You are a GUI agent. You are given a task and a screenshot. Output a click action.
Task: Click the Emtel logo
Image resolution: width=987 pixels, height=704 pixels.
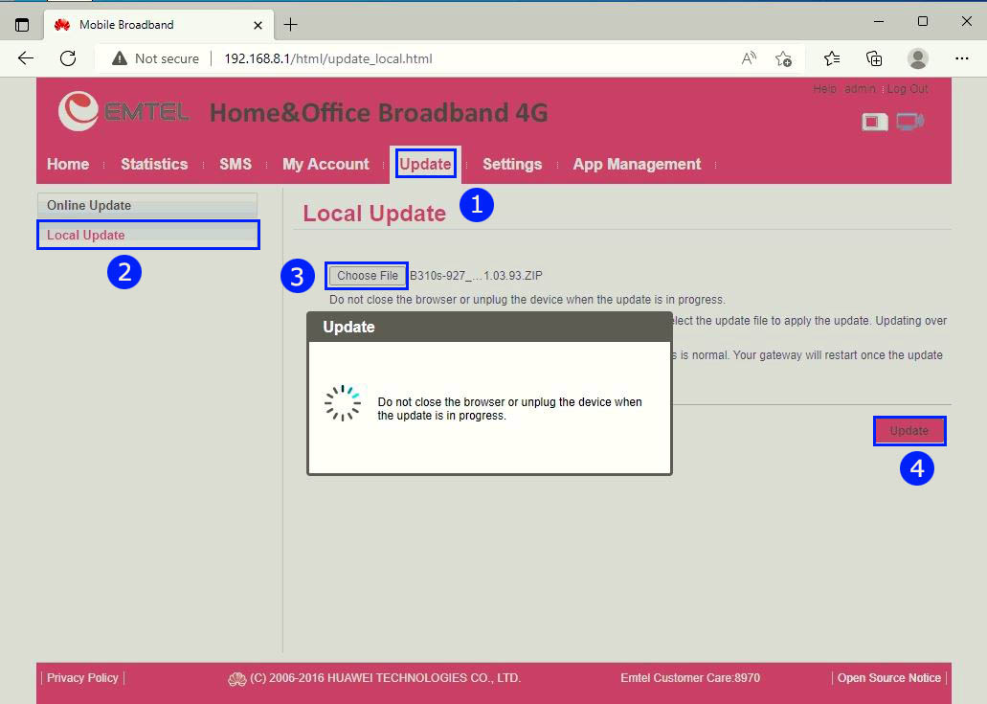[123, 111]
